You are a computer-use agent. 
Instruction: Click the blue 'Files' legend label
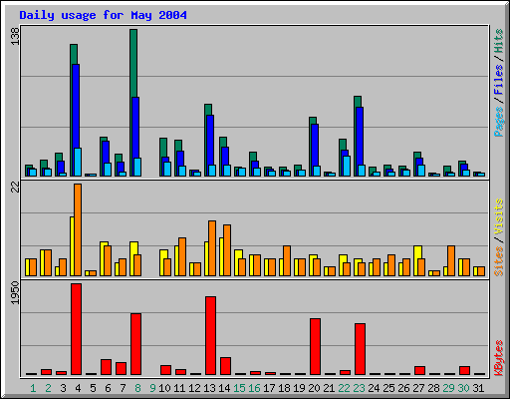tap(499, 80)
